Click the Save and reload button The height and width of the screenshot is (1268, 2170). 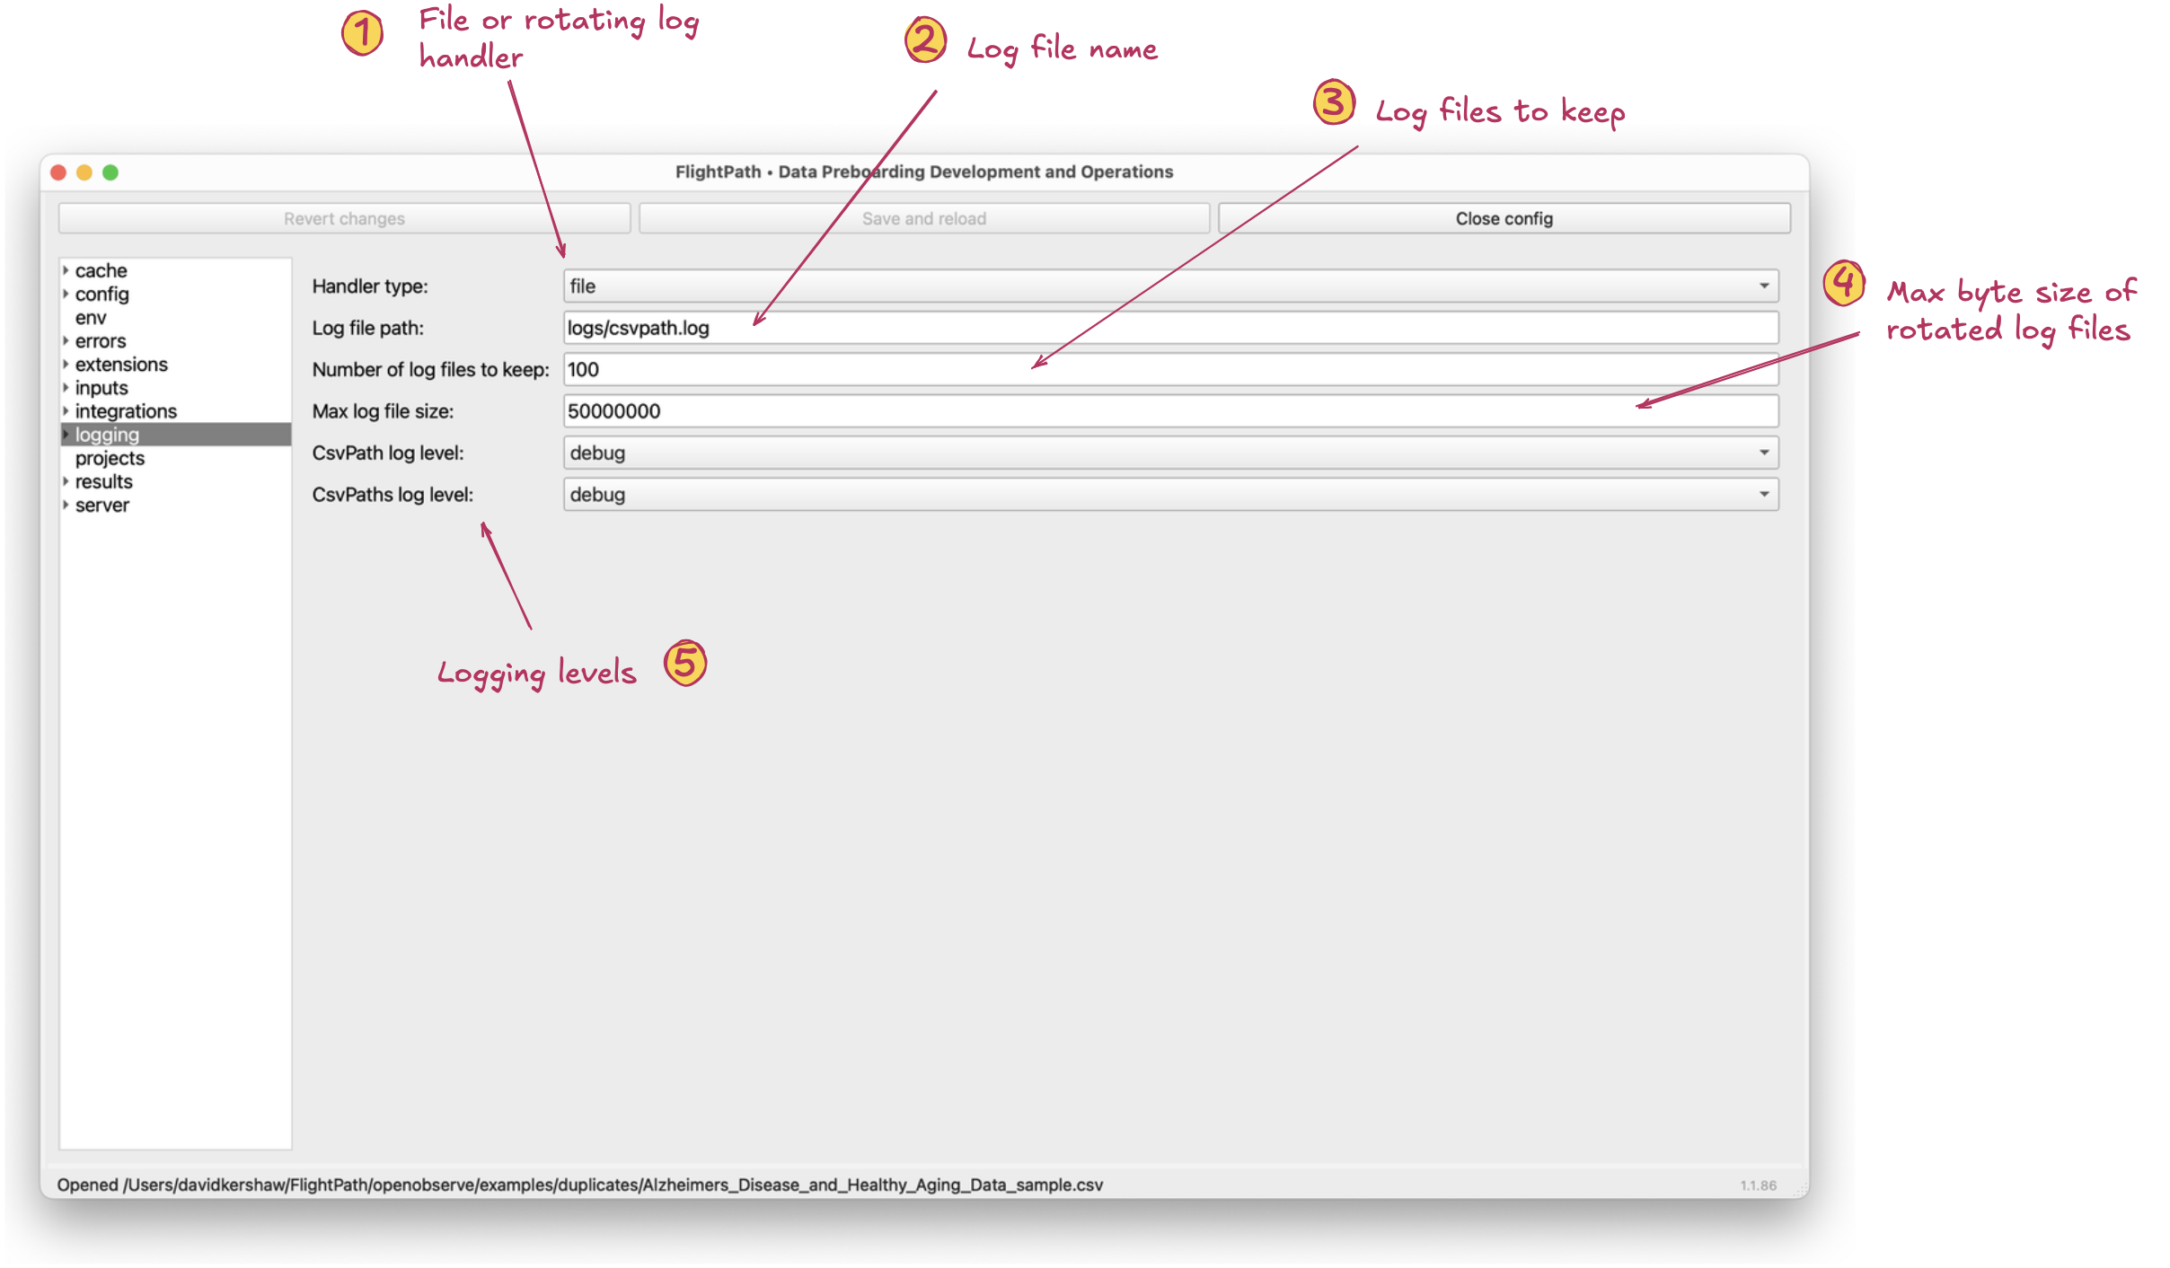click(923, 219)
